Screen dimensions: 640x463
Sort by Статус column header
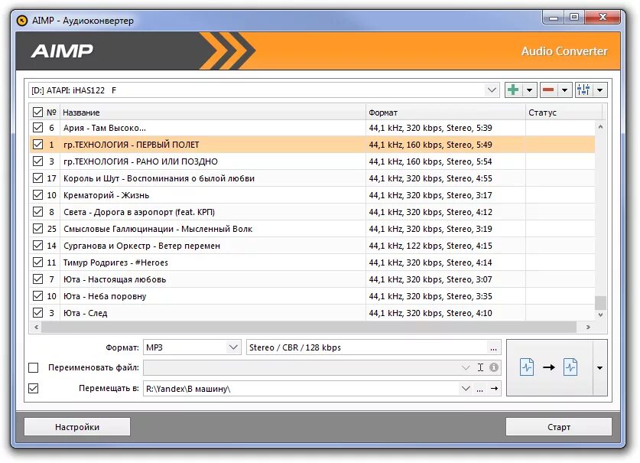tap(564, 112)
